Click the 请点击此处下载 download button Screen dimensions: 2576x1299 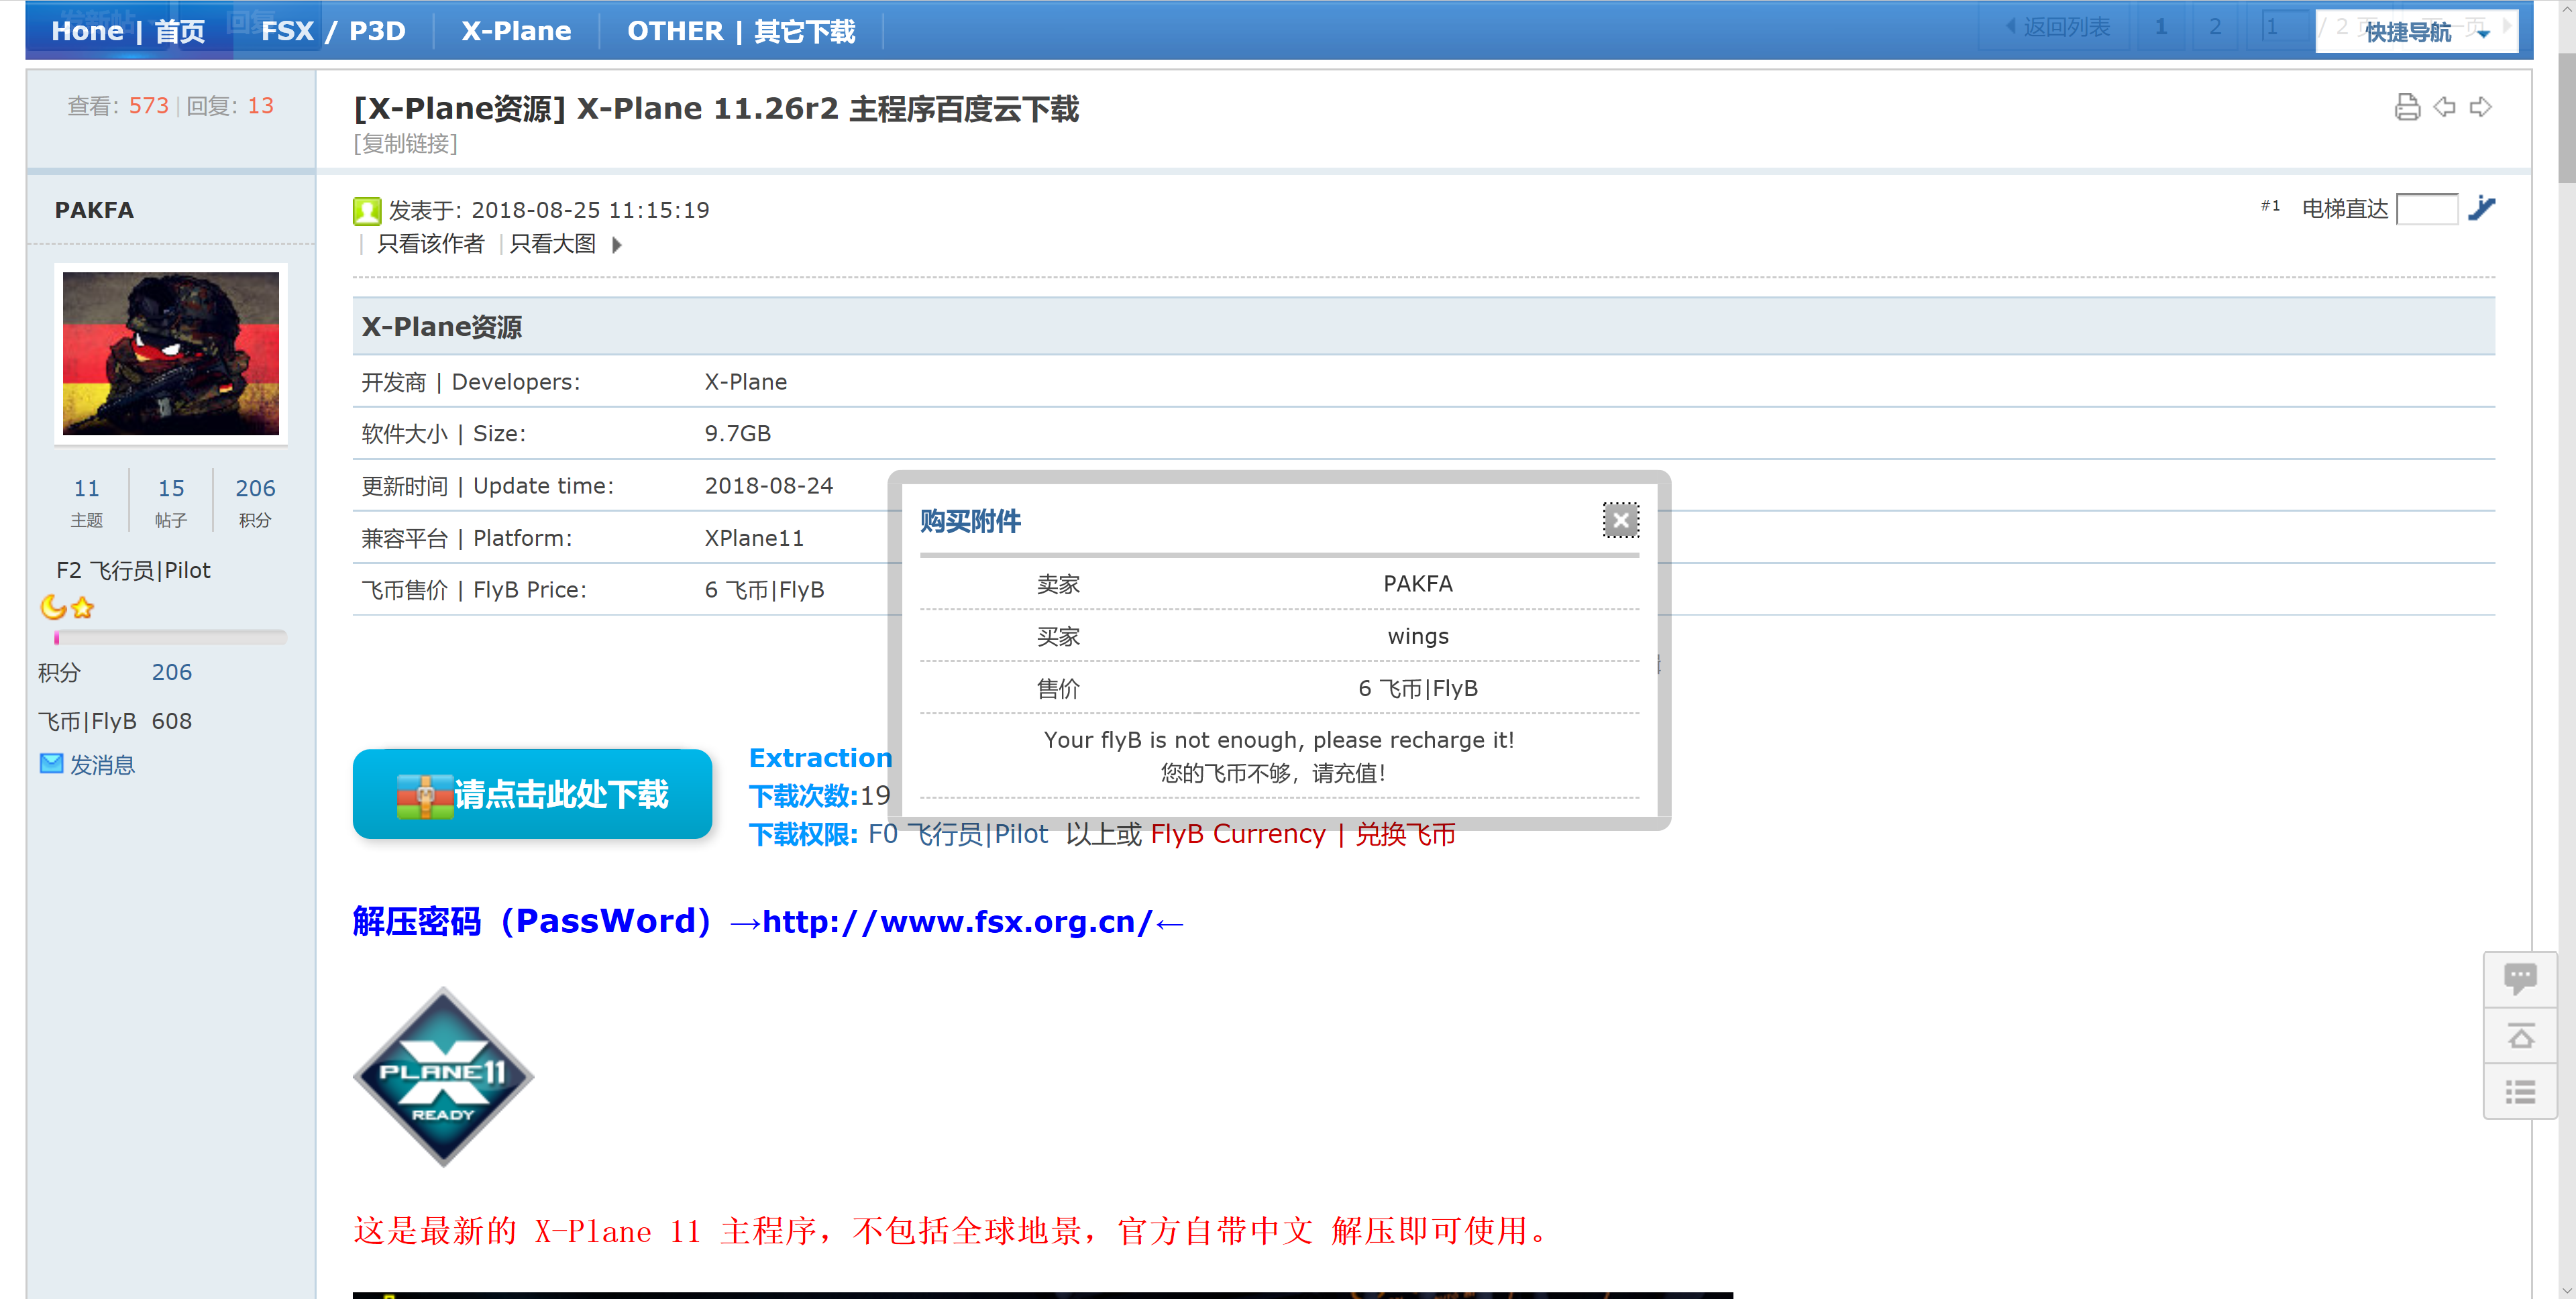point(532,794)
